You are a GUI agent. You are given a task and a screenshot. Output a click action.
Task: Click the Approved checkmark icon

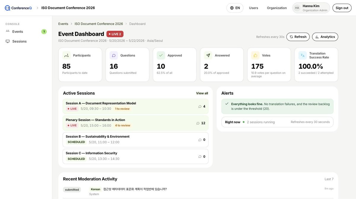coord(161,55)
